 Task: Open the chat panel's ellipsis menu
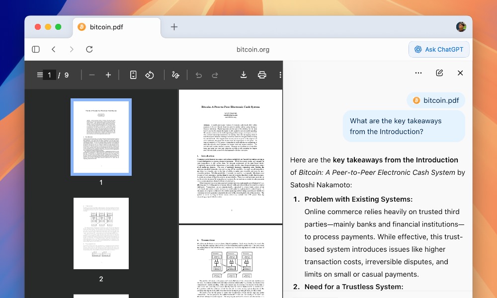(x=418, y=73)
